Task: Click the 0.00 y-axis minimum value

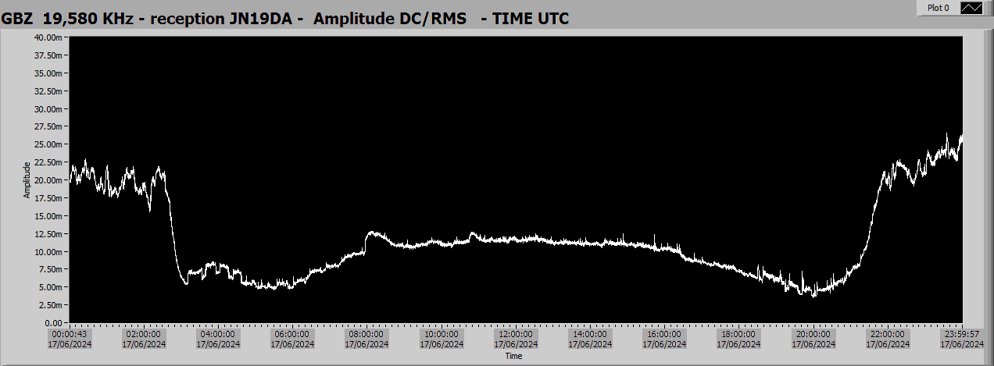Action: [x=53, y=322]
